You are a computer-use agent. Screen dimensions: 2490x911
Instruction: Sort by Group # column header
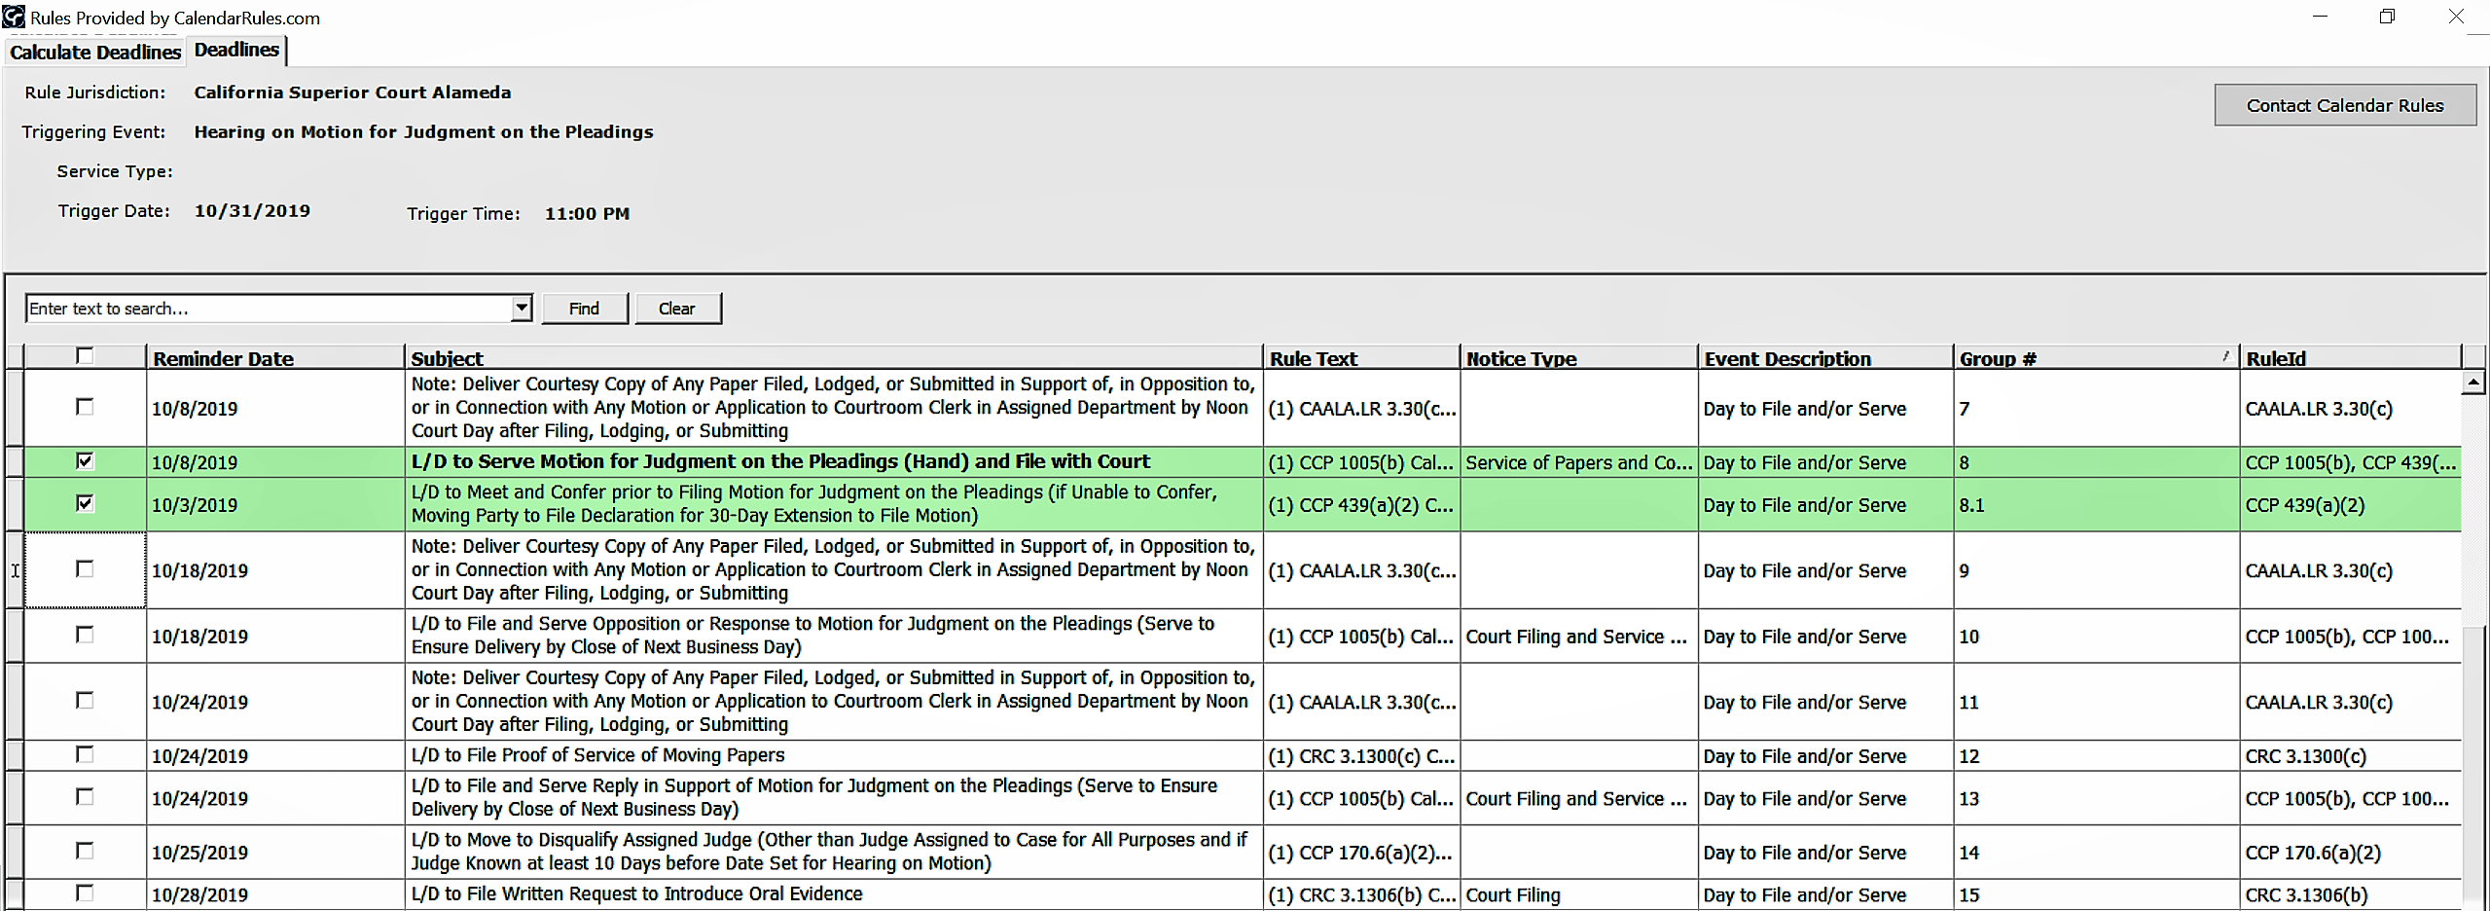2095,357
